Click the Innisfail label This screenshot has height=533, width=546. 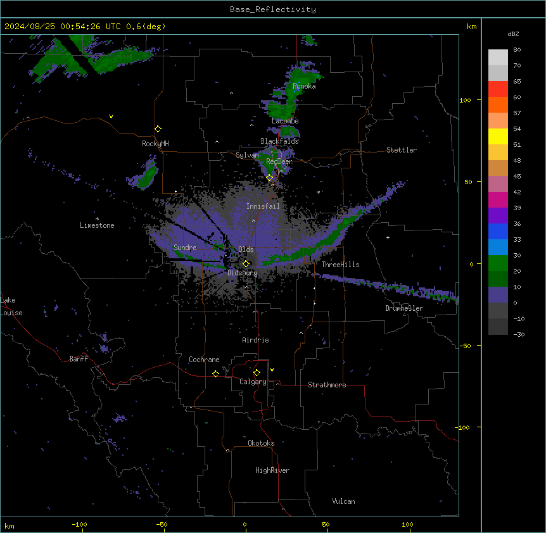tap(263, 206)
